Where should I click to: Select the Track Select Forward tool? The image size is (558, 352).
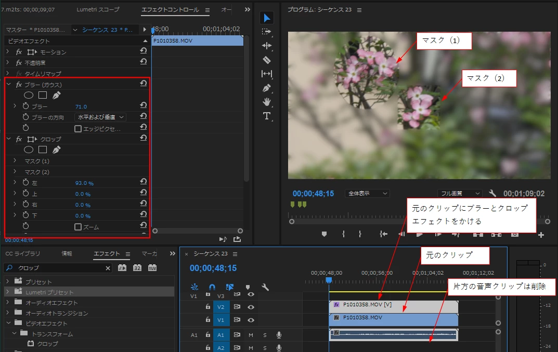click(x=266, y=32)
